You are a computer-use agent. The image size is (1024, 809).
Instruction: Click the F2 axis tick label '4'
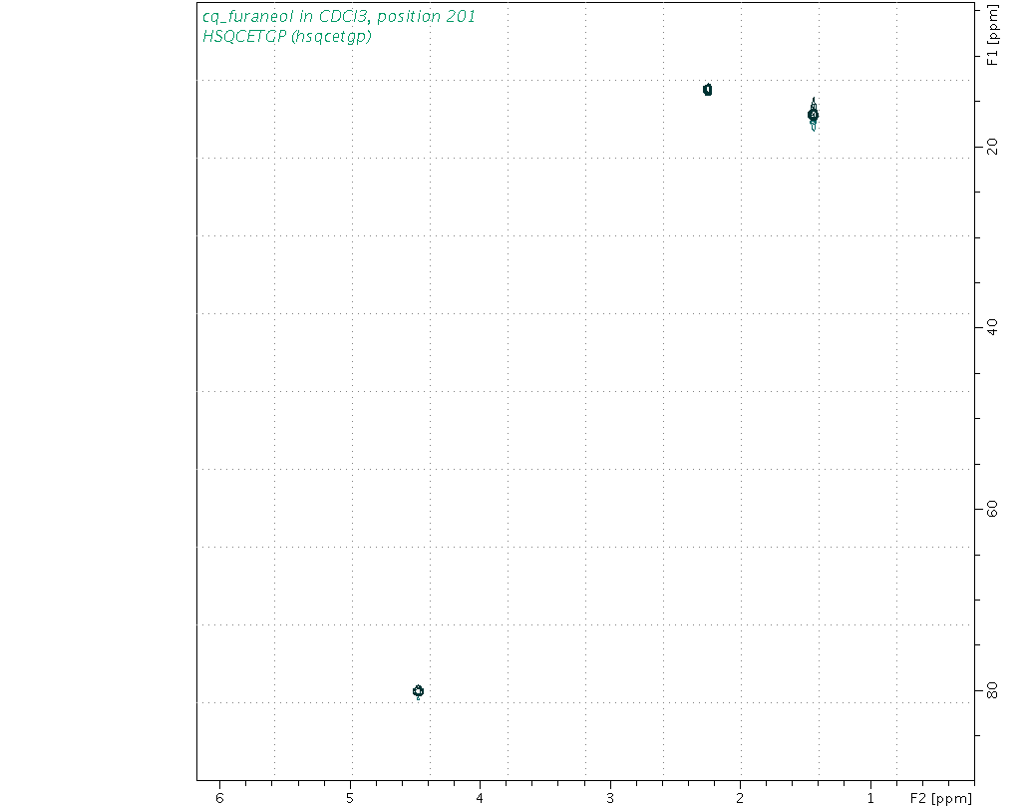click(480, 798)
